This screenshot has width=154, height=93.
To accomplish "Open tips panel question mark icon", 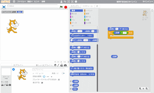I will point(152,10).
